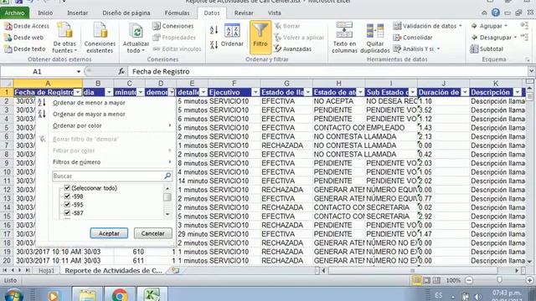Switch to the Insertar ribbon tab
The height and width of the screenshot is (301, 536).
[77, 13]
